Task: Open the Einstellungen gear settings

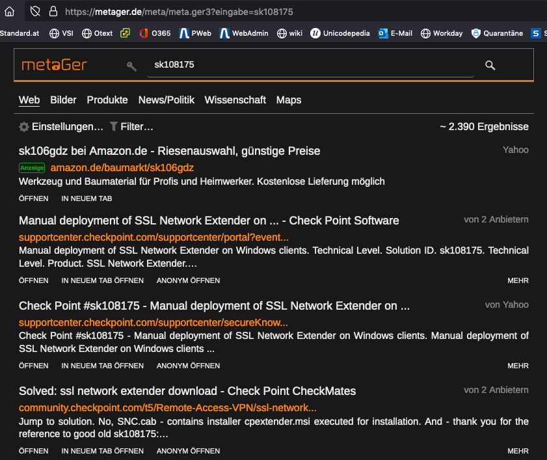Action: (x=61, y=127)
